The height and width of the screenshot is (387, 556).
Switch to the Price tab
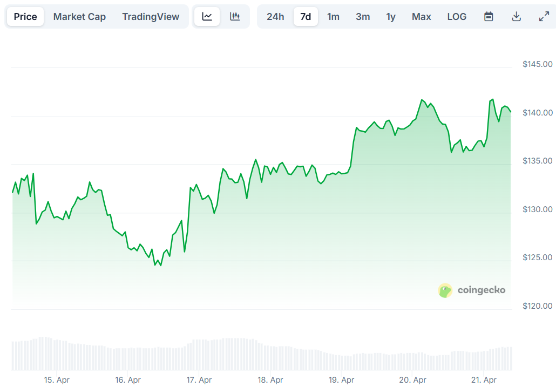coord(25,17)
